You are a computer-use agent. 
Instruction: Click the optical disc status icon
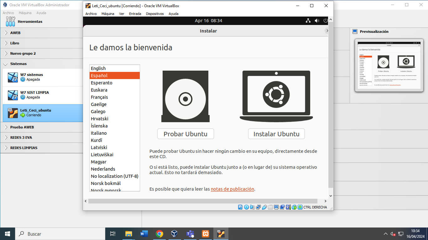point(246,207)
